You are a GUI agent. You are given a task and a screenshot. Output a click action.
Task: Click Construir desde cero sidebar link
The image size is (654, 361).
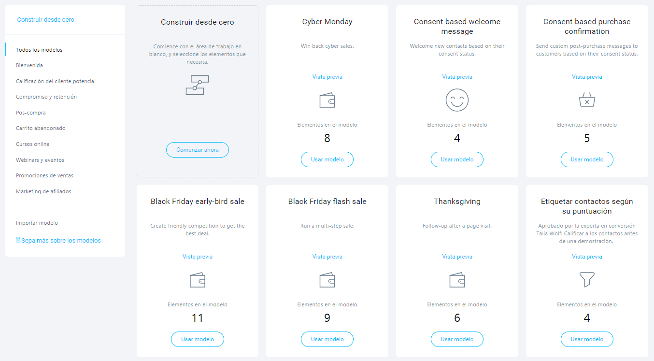pos(46,20)
